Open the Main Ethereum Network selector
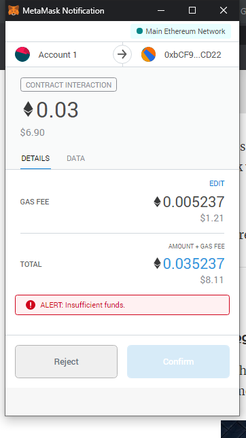The height and width of the screenshot is (438, 246). coord(181,31)
